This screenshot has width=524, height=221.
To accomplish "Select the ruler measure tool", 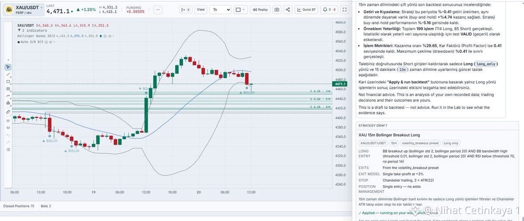I will pos(8,112).
